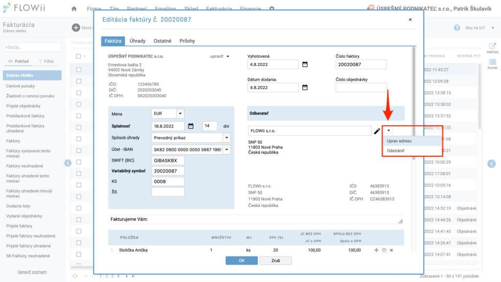501x282 pixels.
Task: Collapse the left sidebar arrow
Action: click(x=68, y=163)
